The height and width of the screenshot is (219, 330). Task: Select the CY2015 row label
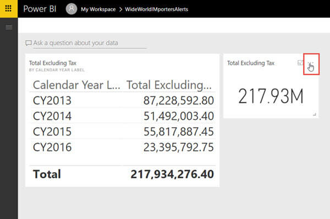coord(52,132)
